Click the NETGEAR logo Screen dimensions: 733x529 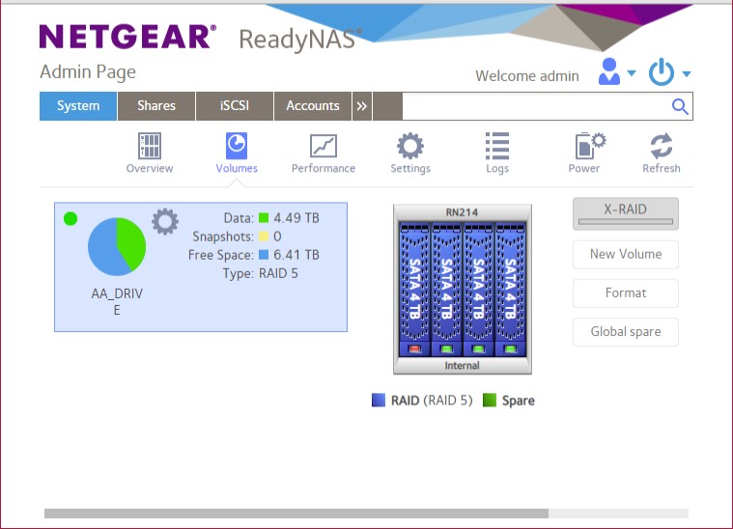coord(127,37)
